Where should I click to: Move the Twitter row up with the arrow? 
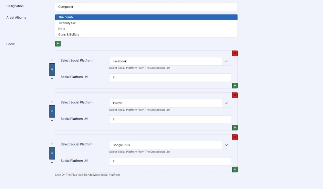pyautogui.click(x=52, y=102)
